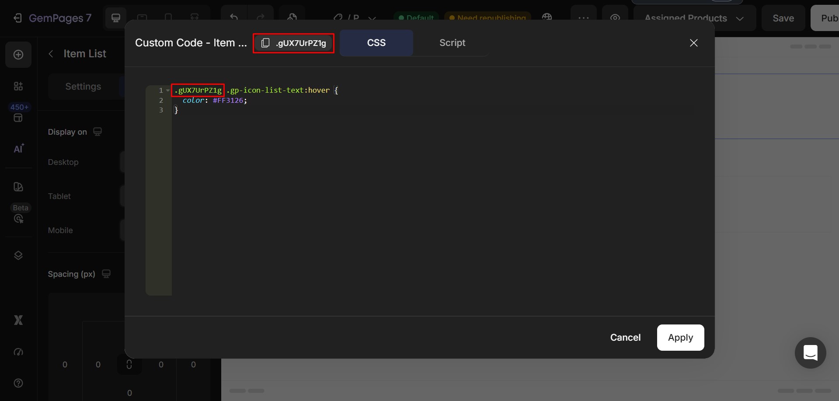Click the 'Item List' panel heading

tap(85, 54)
